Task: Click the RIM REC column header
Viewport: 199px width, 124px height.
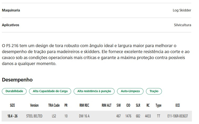Action: [84, 105]
